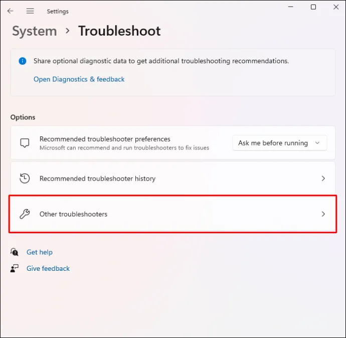Click the Troubleshoot breadcrumb title
The width and height of the screenshot is (346, 338).
tap(119, 31)
